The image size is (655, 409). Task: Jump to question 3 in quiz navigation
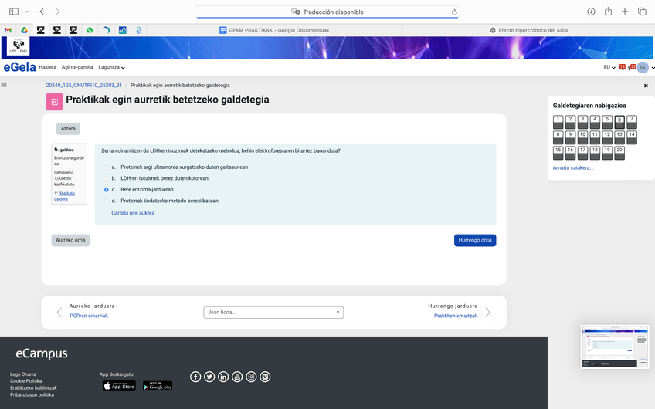pos(582,122)
